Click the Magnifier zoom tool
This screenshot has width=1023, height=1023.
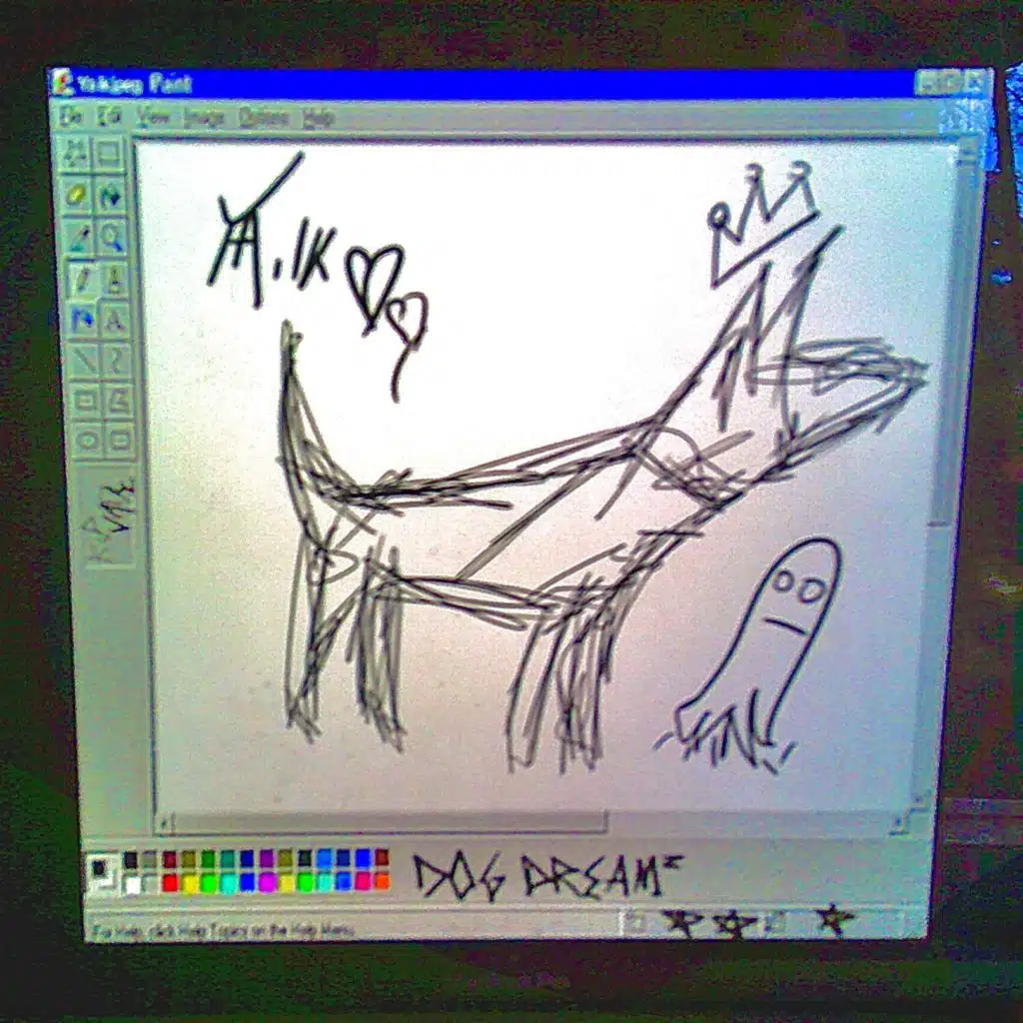(112, 237)
